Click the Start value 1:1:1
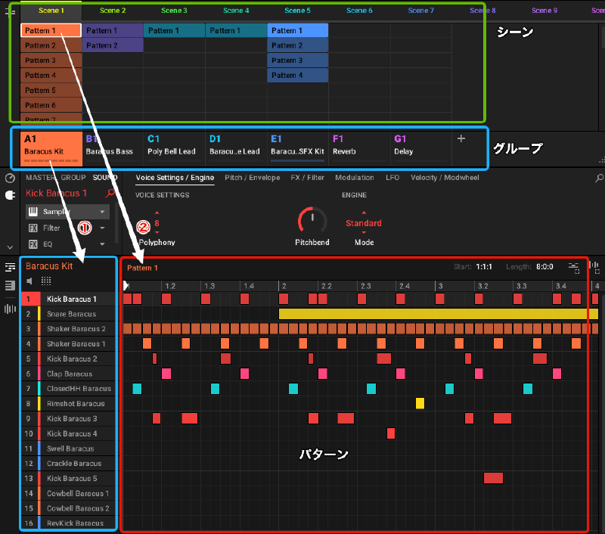Viewport: 605px width, 534px height. point(484,266)
